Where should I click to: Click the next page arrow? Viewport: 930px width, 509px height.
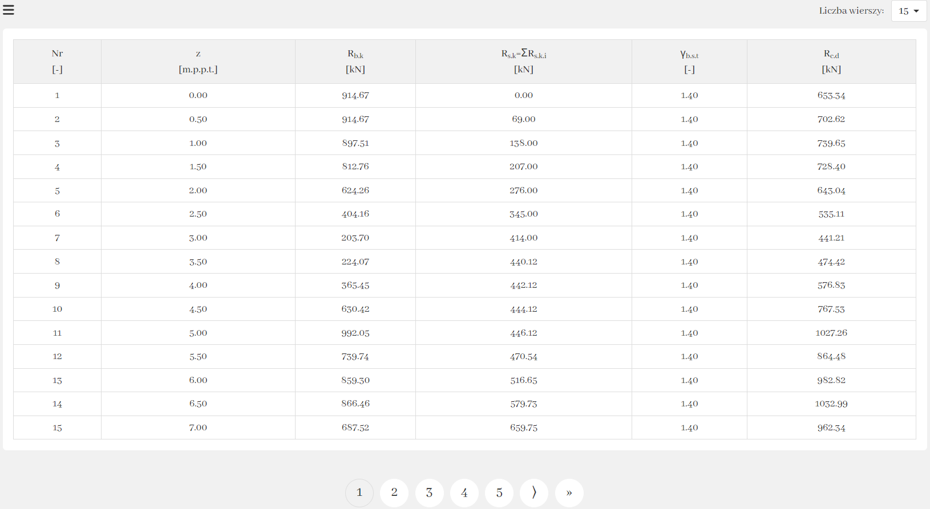(534, 492)
